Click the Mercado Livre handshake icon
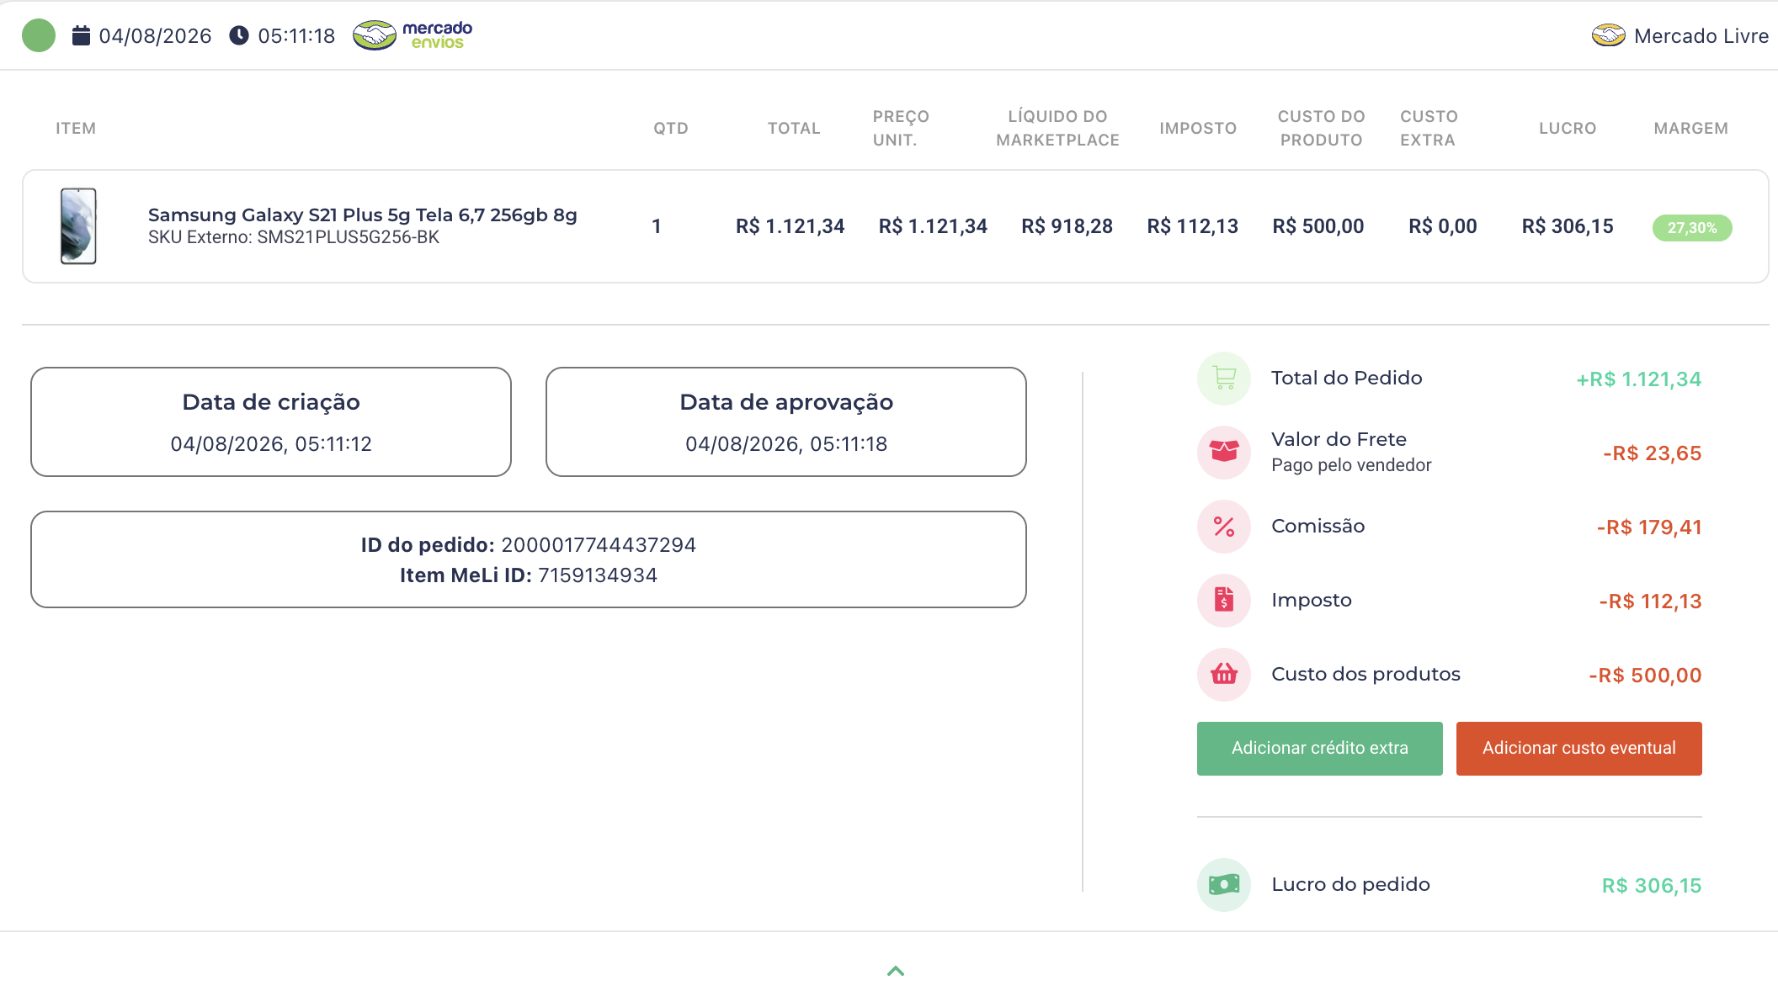The height and width of the screenshot is (991, 1778). pyautogui.click(x=1608, y=35)
